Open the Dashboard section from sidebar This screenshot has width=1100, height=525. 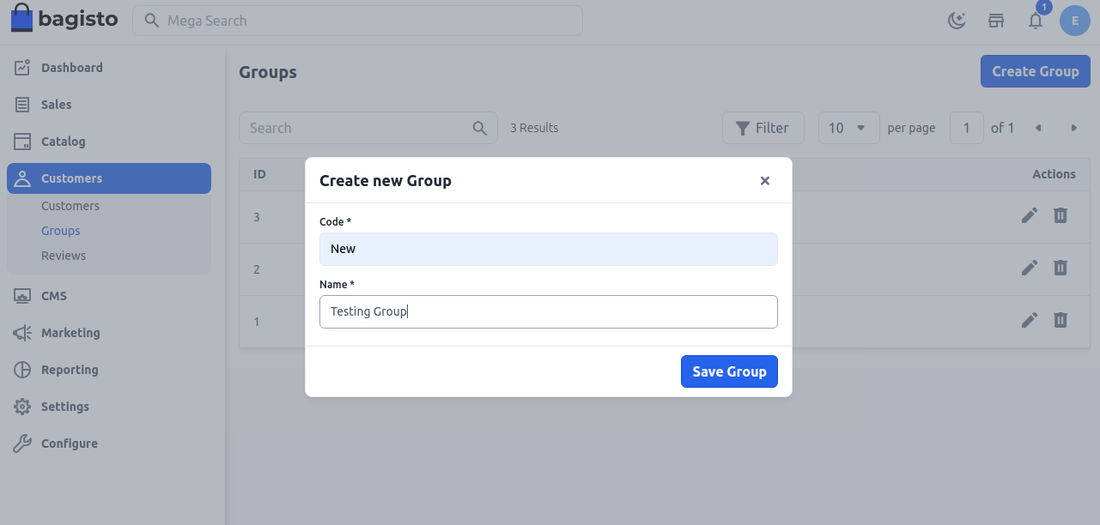click(71, 67)
